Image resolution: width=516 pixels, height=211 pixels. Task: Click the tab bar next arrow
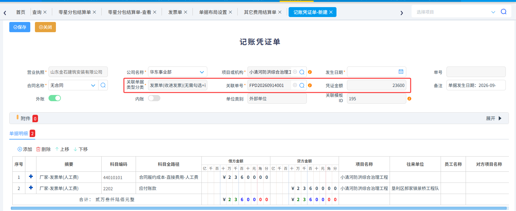tap(402, 13)
